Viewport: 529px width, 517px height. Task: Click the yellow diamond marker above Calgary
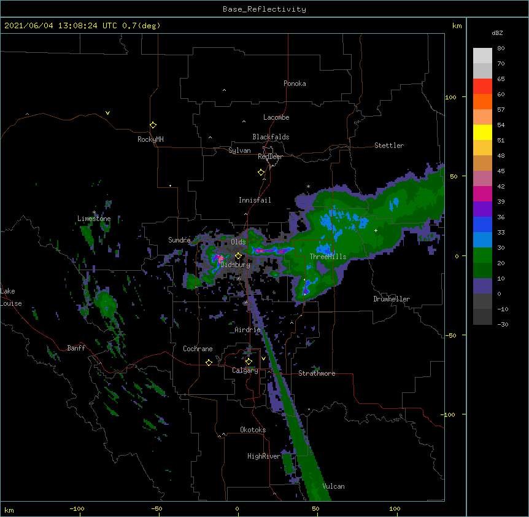249,362
